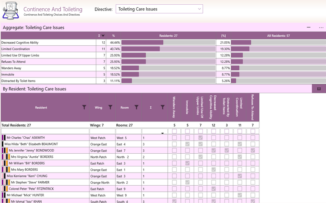Screen dimensions: 326x203
Task: Open the Σ column filter funnel in resident grid
Action: point(163,107)
